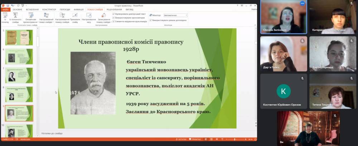Disable presenter view checkbox
Screen dimensions: 358x146
[x=151, y=20]
